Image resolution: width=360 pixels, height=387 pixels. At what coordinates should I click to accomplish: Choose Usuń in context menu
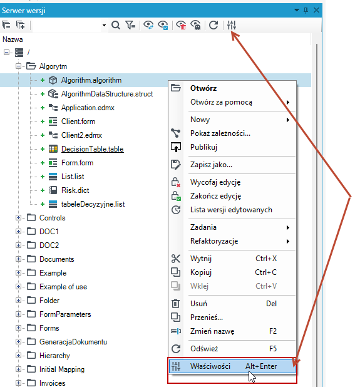(x=232, y=304)
